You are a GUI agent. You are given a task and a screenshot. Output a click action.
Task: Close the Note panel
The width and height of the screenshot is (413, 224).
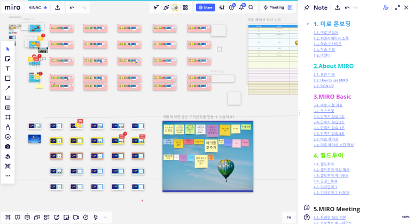tap(406, 7)
